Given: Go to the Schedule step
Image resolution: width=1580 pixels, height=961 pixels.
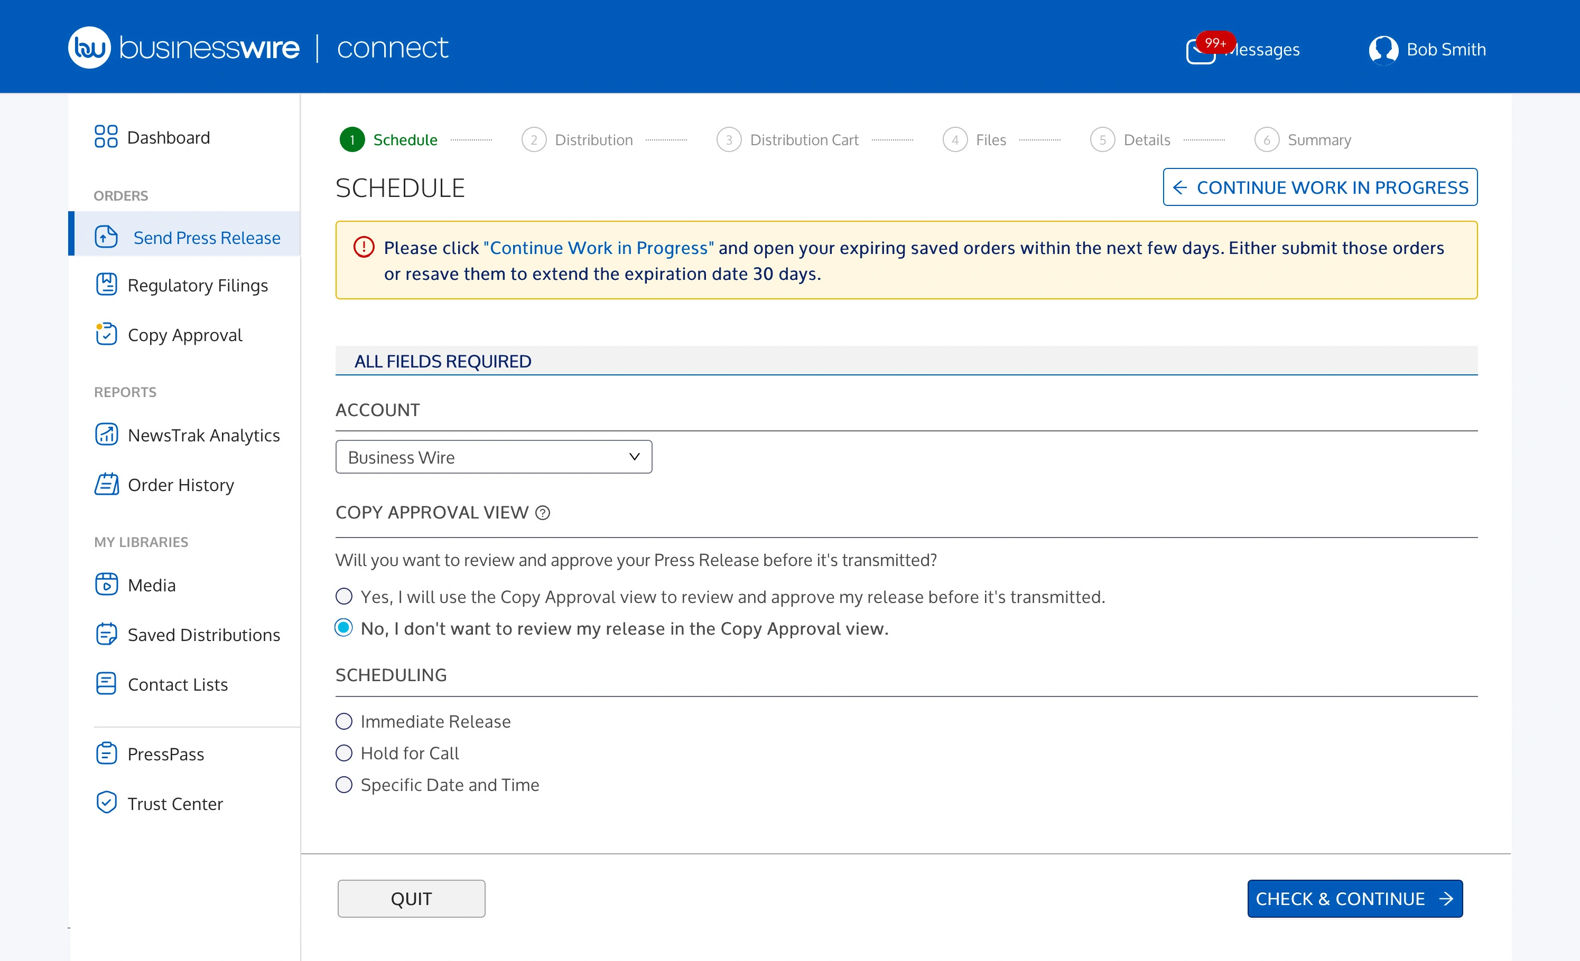Looking at the screenshot, I should [388, 140].
